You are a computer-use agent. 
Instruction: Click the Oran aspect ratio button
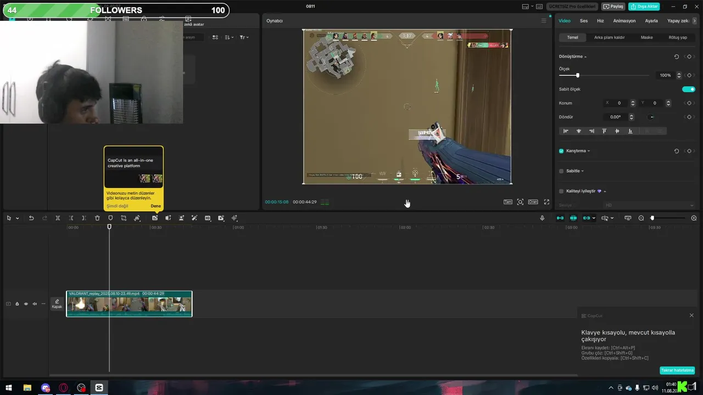pos(533,202)
